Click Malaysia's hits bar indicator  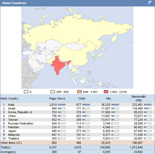click(x=115, y=135)
